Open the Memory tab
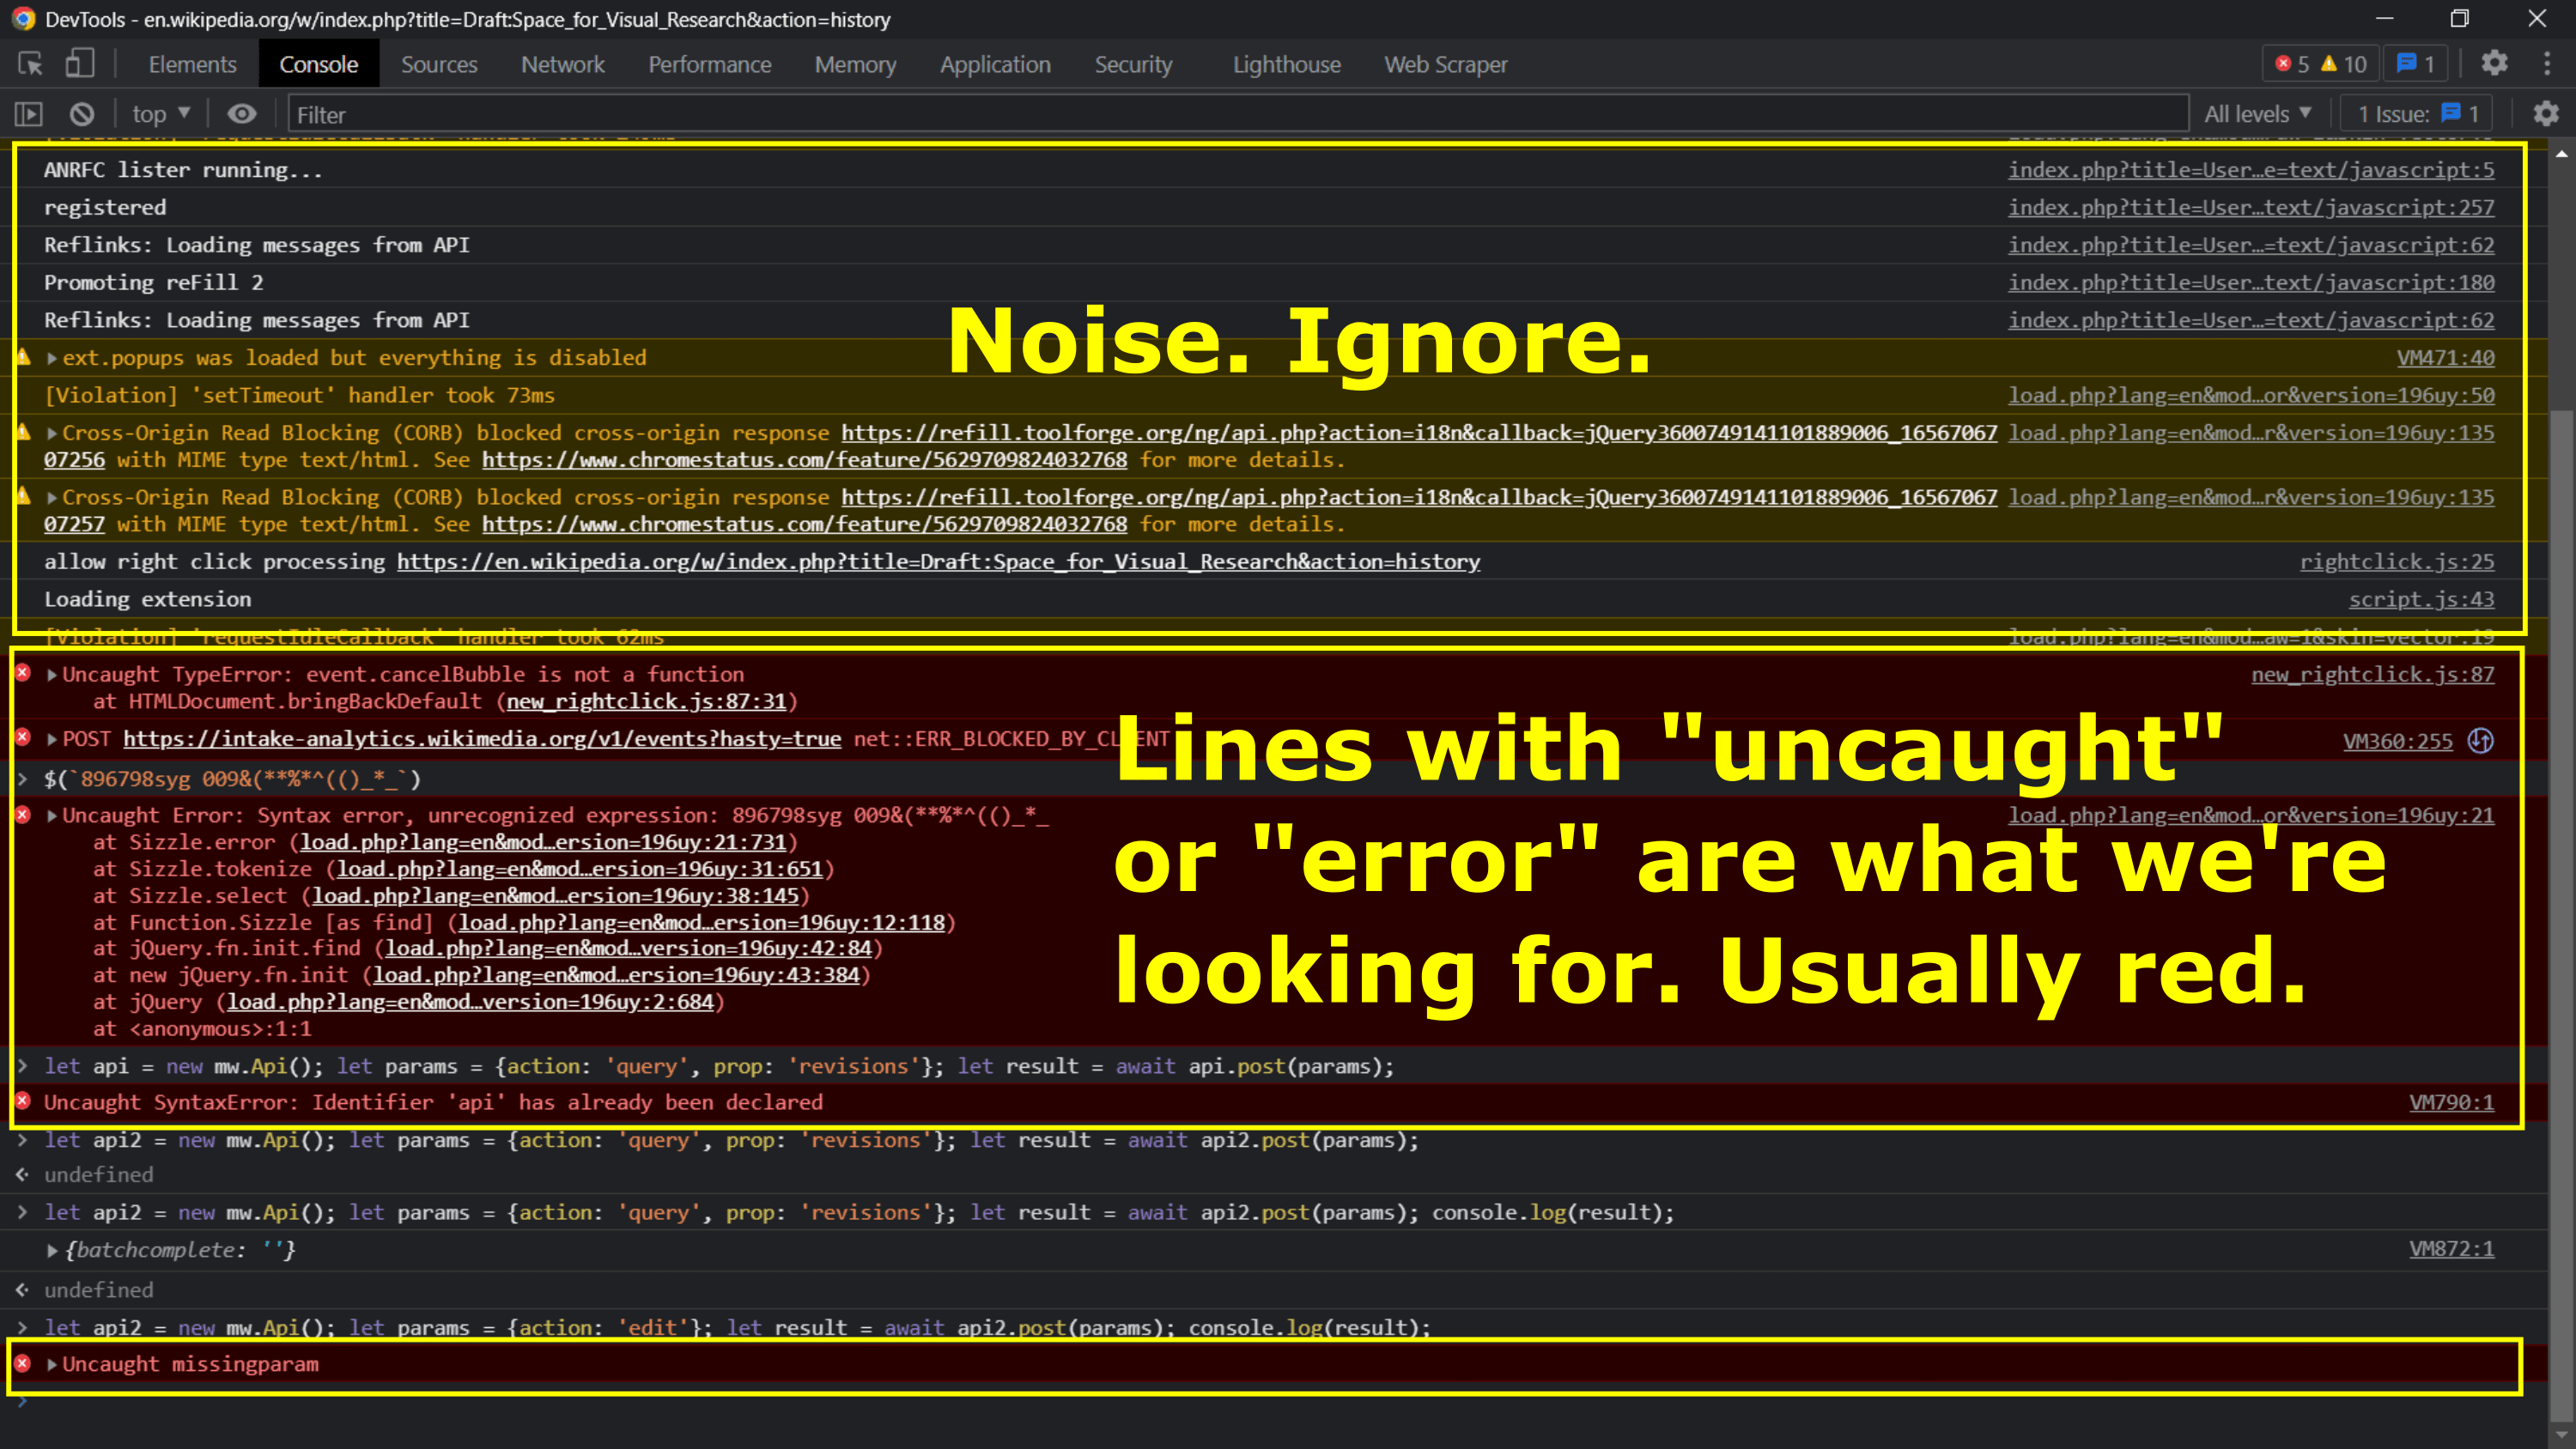The height and width of the screenshot is (1449, 2576). click(855, 64)
